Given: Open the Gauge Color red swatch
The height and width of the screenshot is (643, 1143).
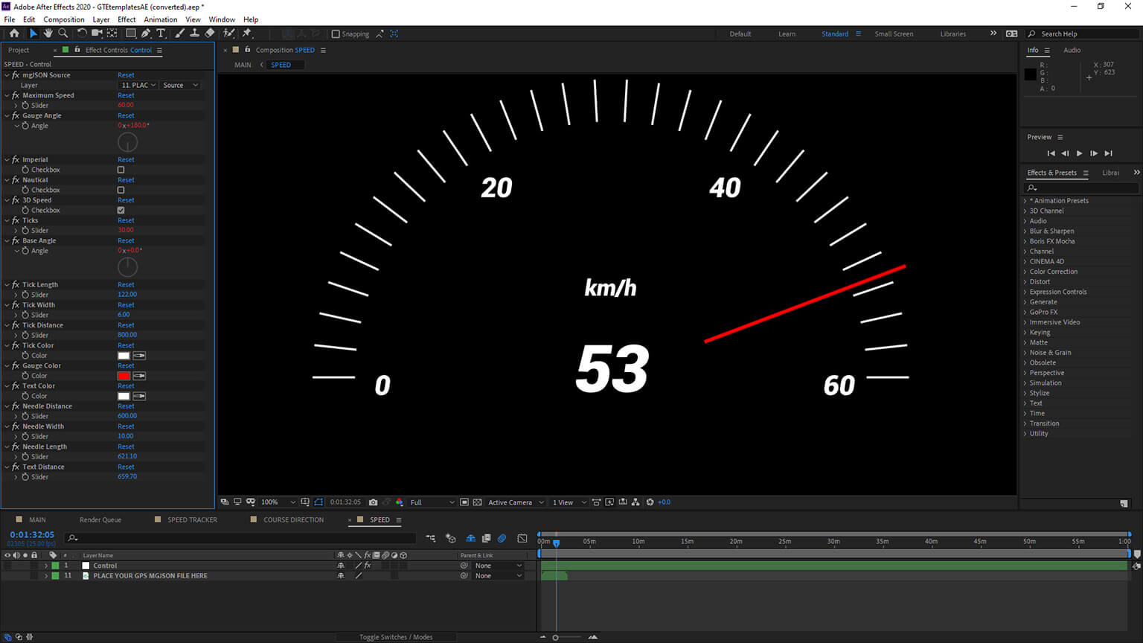Looking at the screenshot, I should point(124,376).
